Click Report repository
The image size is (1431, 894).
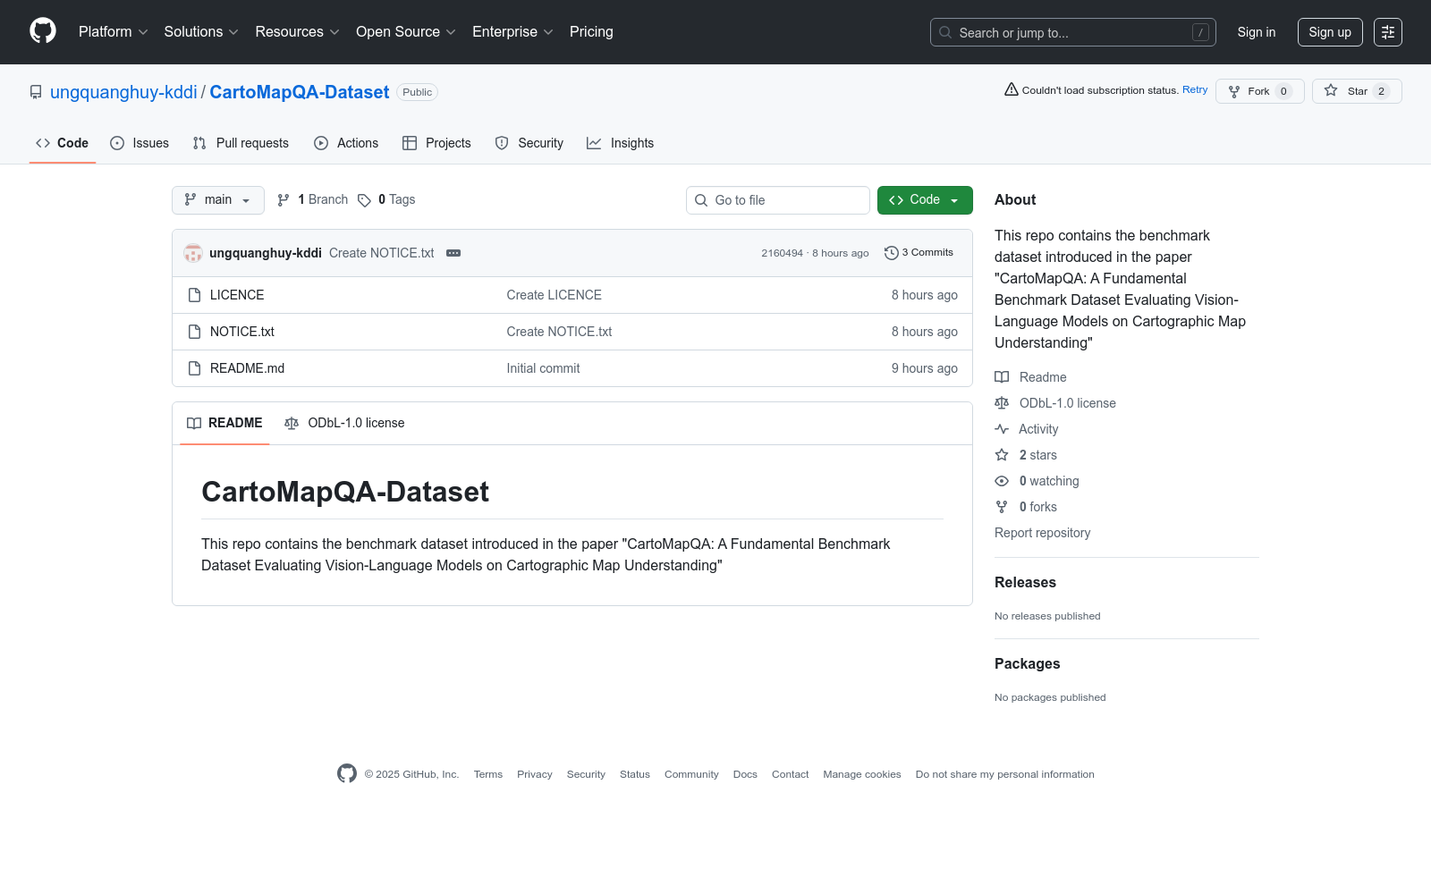click(1043, 533)
